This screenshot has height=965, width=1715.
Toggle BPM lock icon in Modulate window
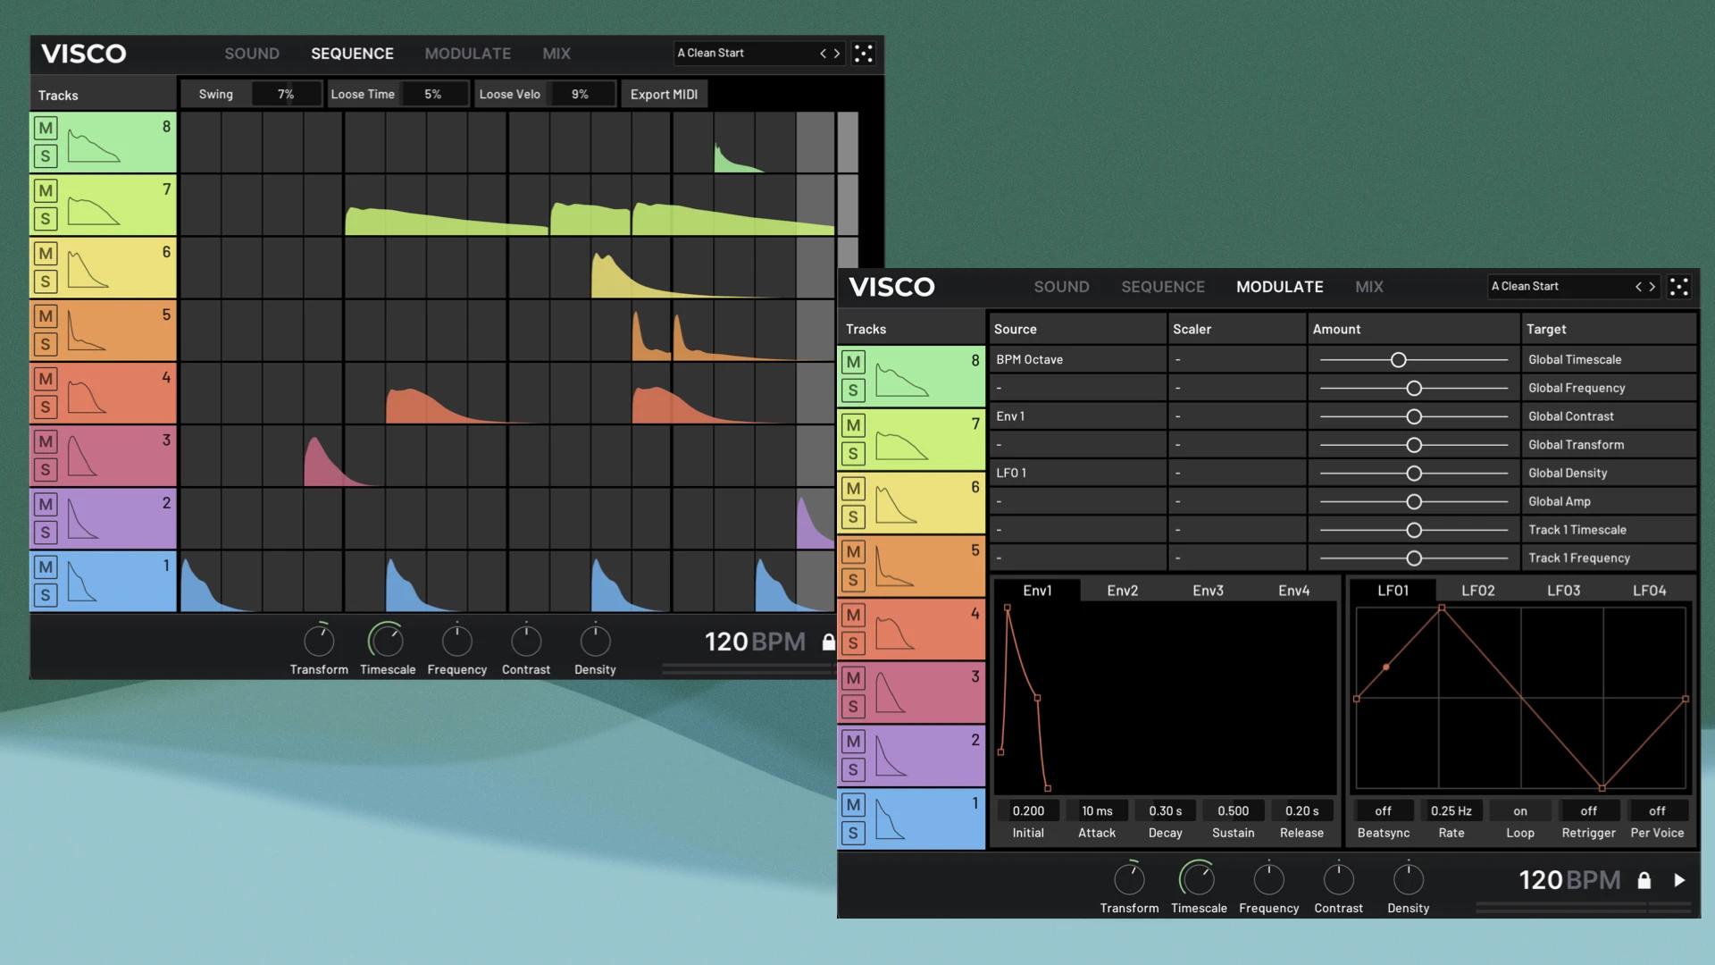point(1644,880)
